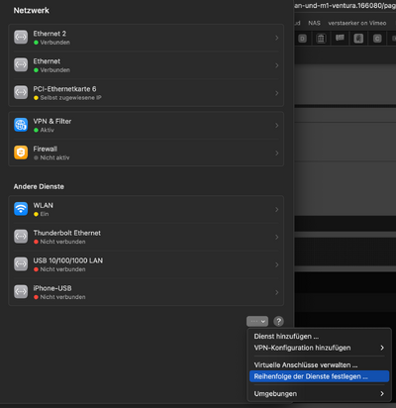Open the Ethernet 2 network icon
Image resolution: width=396 pixels, height=408 pixels.
pyautogui.click(x=21, y=37)
